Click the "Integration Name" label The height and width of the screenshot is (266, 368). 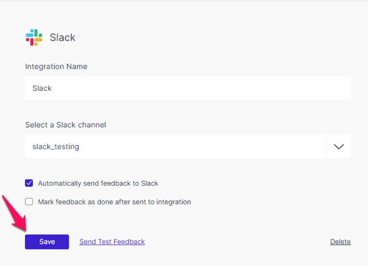[56, 67]
